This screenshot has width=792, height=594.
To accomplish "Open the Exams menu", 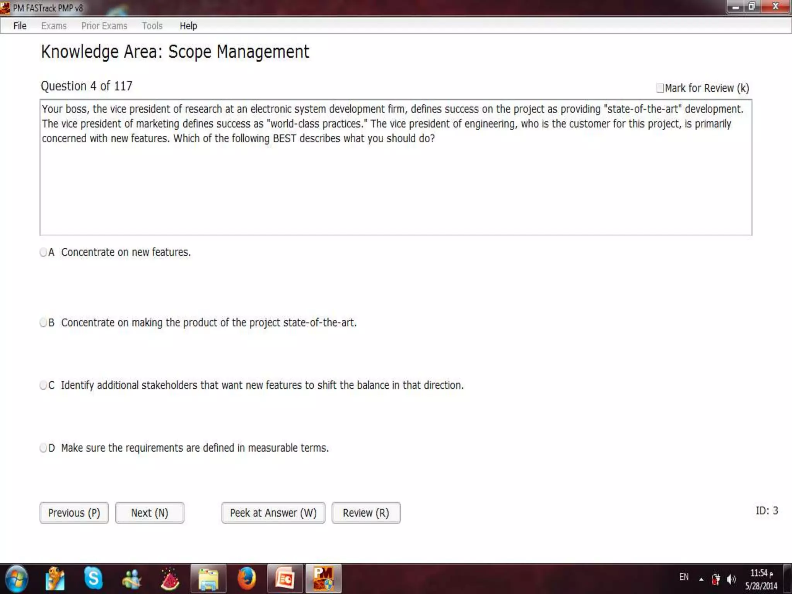I will [54, 26].
